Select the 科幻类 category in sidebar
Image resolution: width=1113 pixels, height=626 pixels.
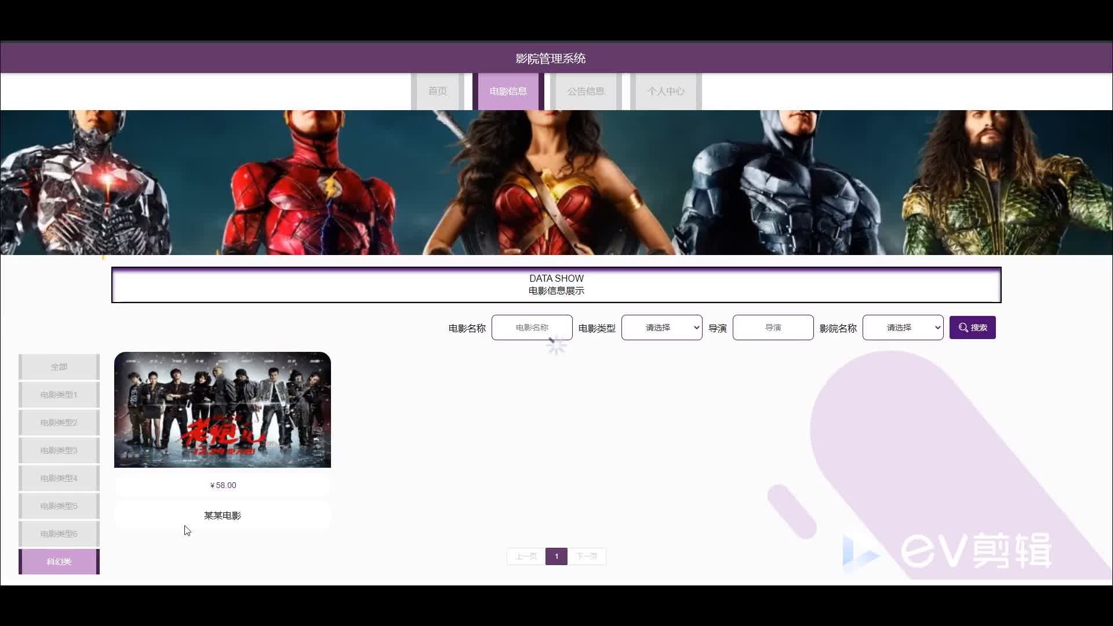click(59, 562)
